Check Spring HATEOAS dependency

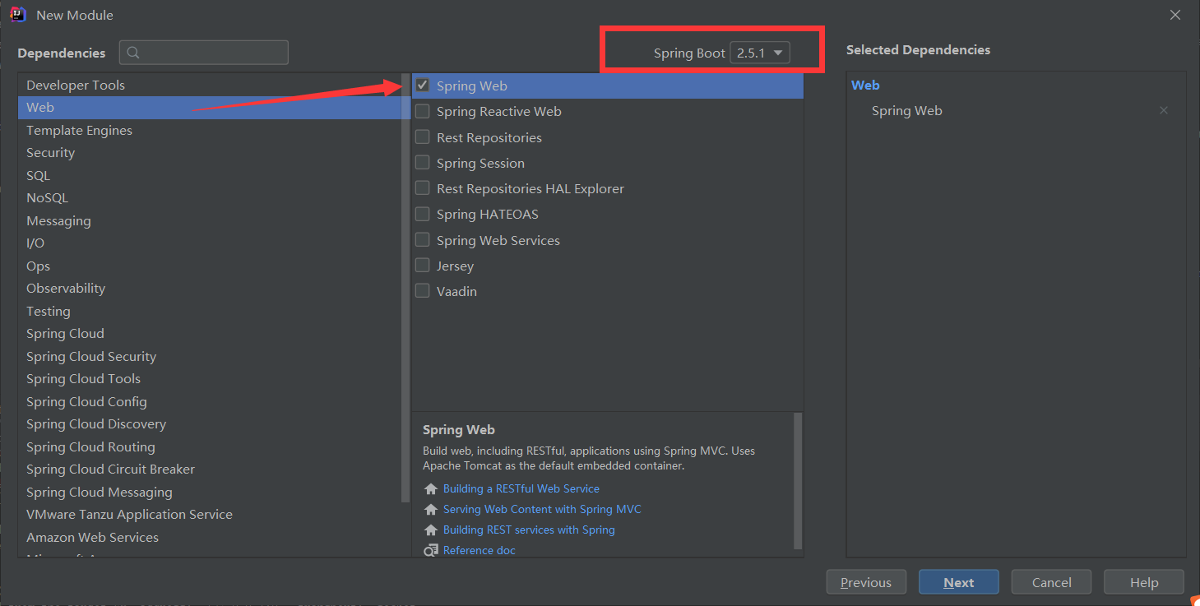(x=423, y=214)
